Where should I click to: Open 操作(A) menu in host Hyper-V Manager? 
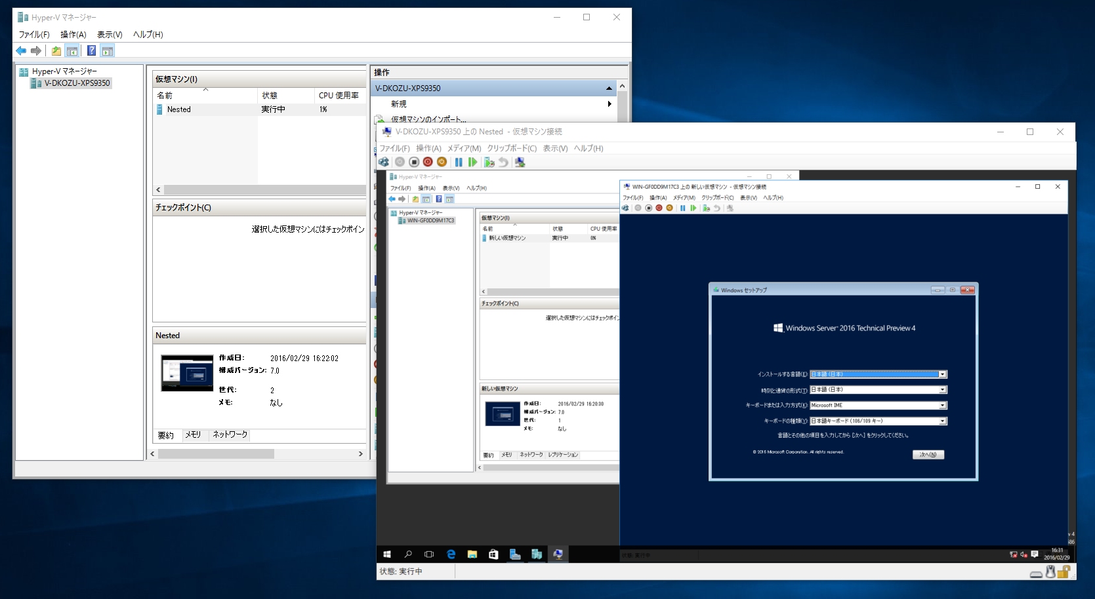(73, 34)
